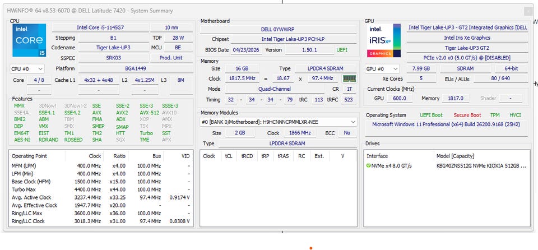Click the MCU value BE

[x=178, y=48]
